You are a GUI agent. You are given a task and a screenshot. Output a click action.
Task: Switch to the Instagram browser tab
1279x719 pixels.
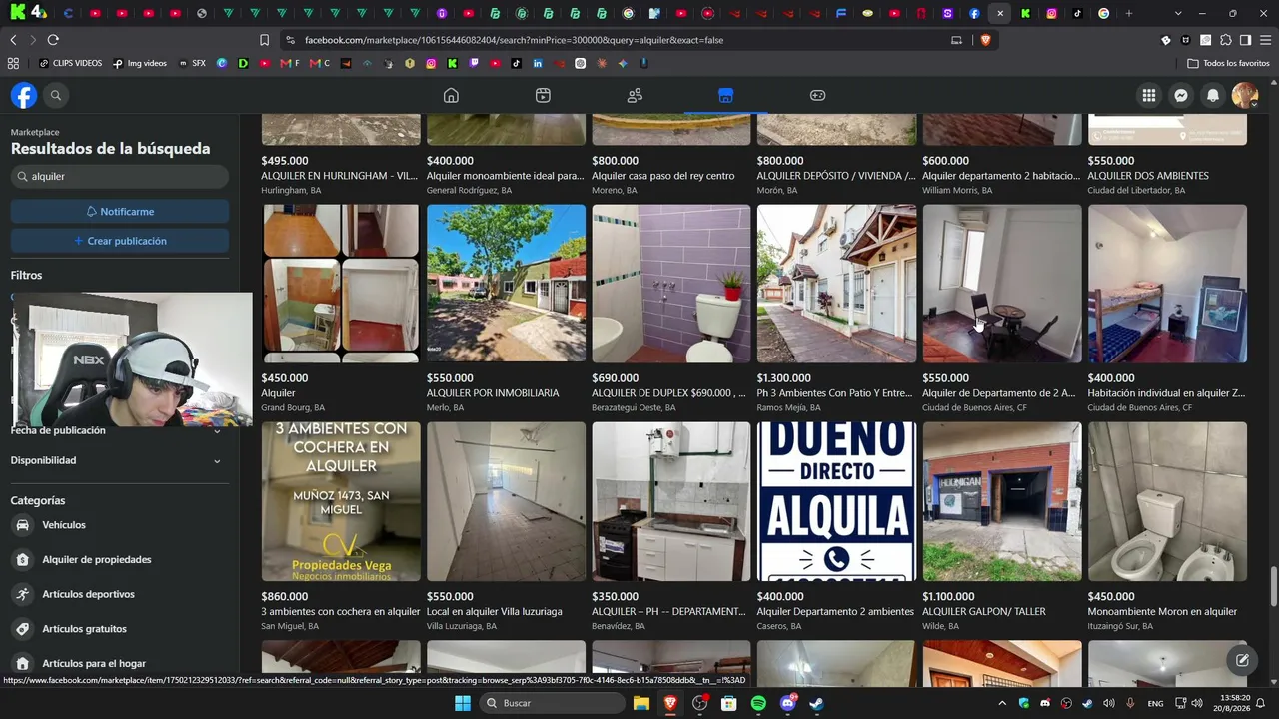tap(1052, 13)
